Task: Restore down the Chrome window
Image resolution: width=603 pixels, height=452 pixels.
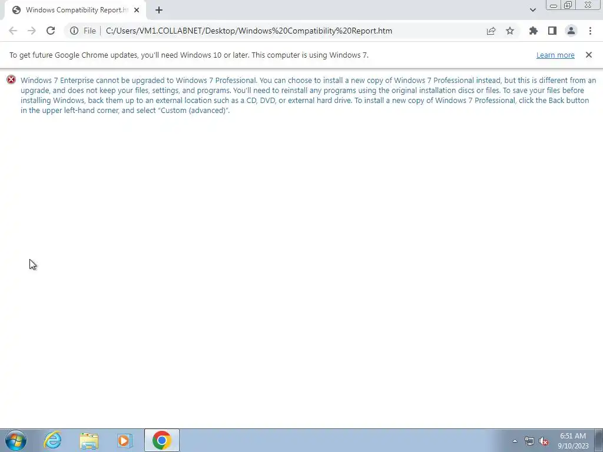Action: point(568,5)
